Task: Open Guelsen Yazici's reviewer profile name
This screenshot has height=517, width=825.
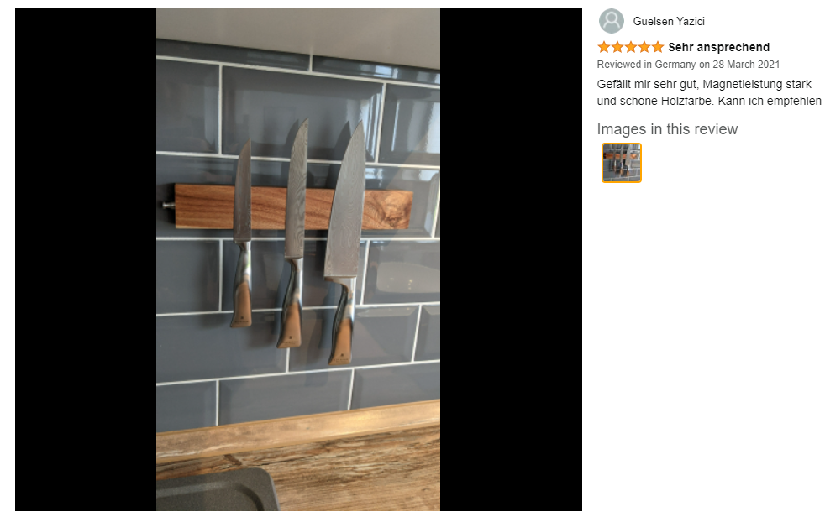Action: (668, 22)
